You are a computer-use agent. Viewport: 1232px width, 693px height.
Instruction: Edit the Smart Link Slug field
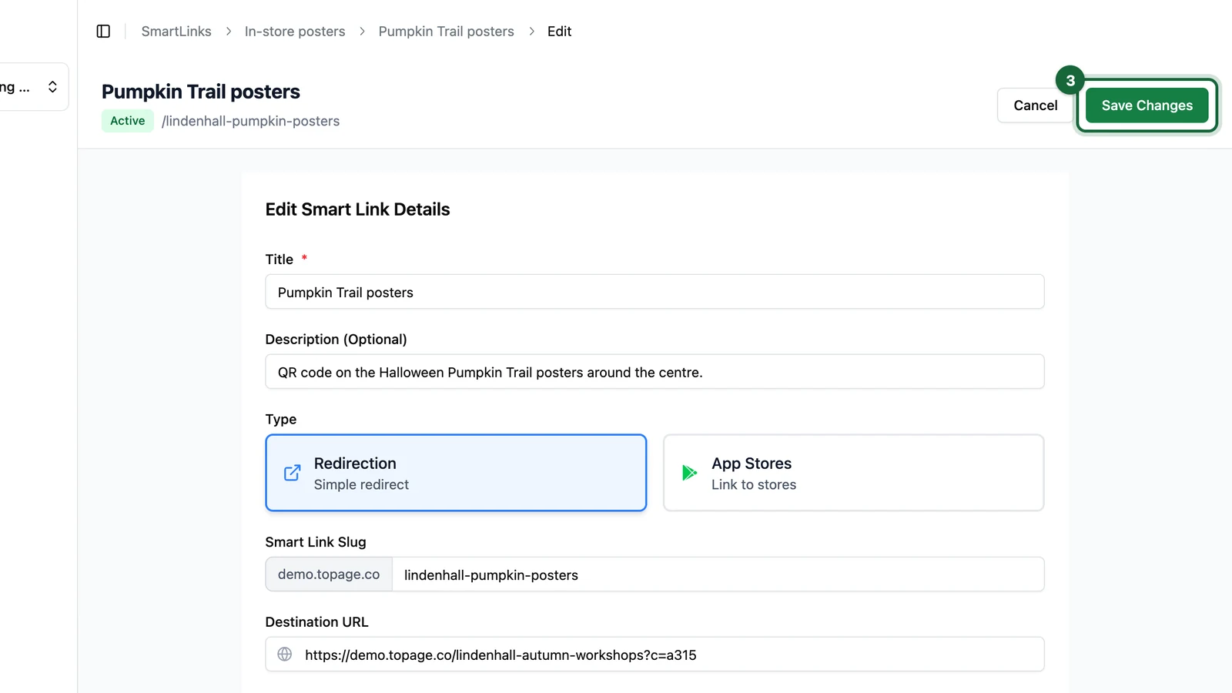(718, 574)
